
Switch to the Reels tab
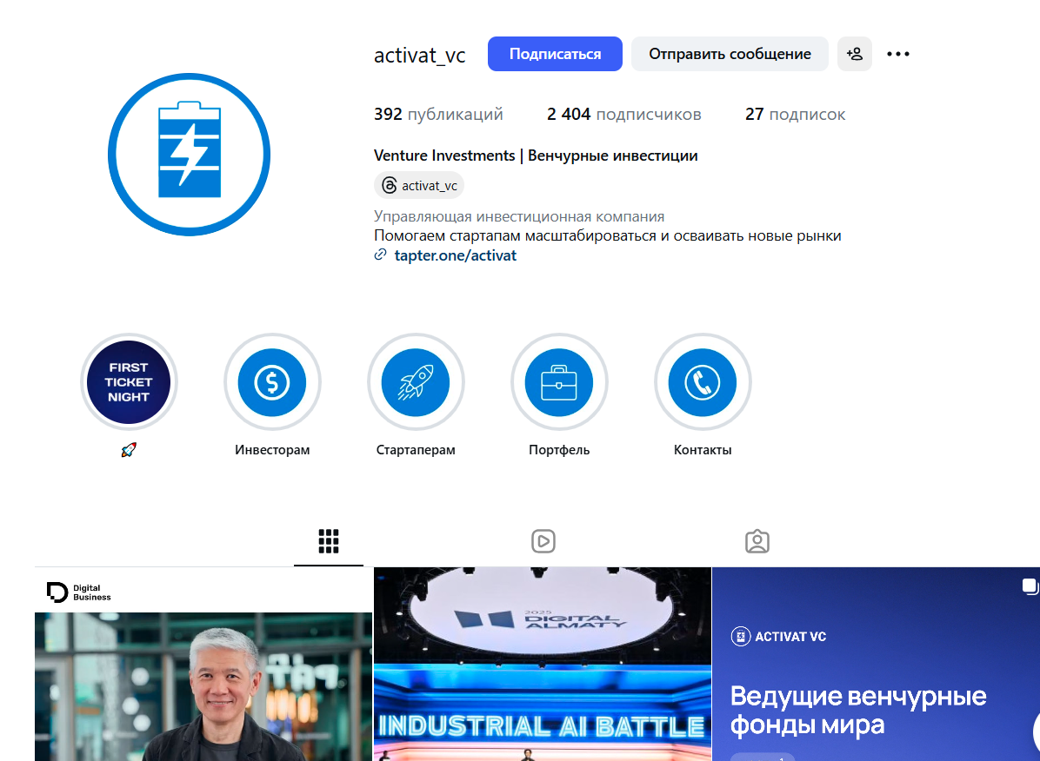tap(543, 541)
